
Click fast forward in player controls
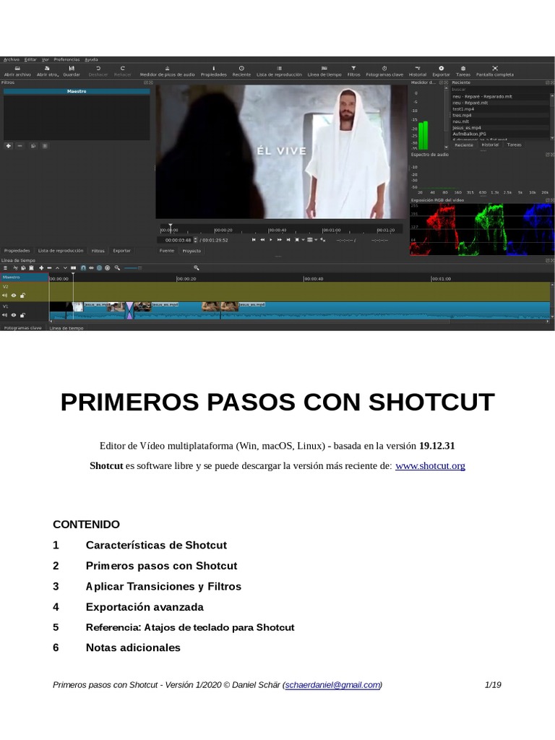[280, 240]
